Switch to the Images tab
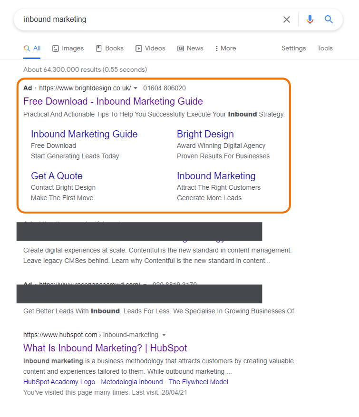The image size is (359, 417). pos(68,48)
